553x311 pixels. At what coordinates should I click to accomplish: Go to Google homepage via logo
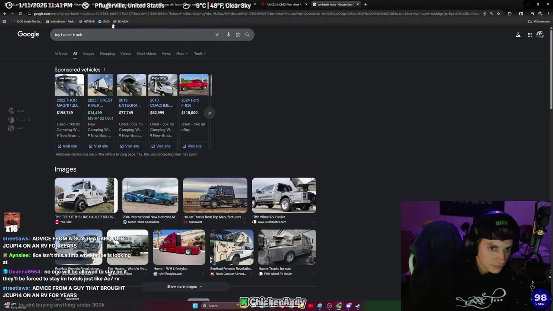28,35
